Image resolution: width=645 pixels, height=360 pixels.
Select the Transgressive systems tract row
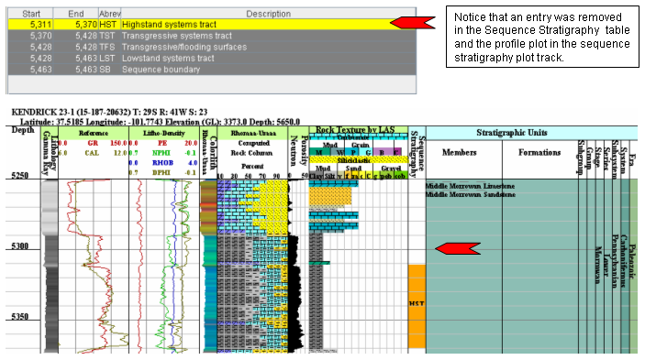click(212, 36)
